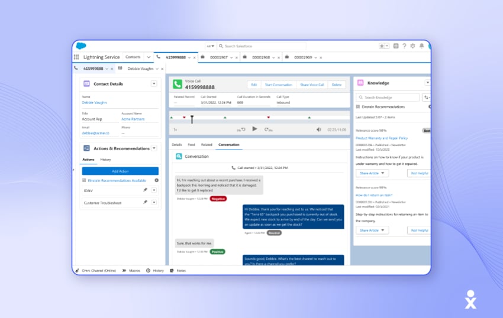Screen dimensions: 503x318
Task: Open the 00001967 tab dropdown arrow
Action: (x=231, y=58)
